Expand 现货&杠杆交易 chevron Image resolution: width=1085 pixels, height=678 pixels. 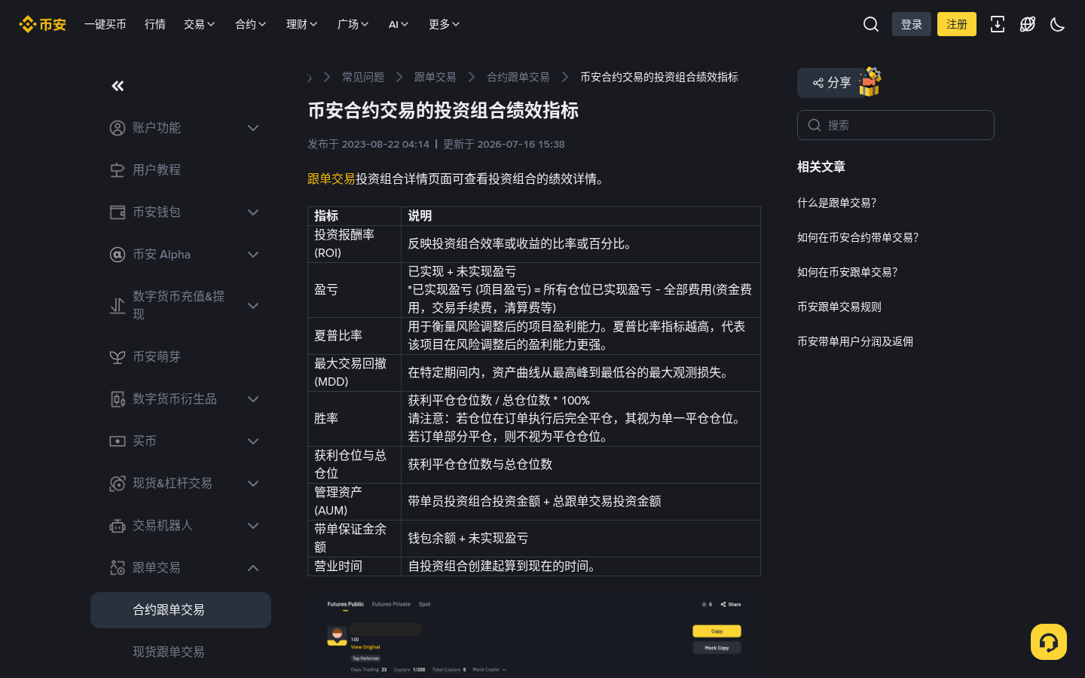click(253, 484)
